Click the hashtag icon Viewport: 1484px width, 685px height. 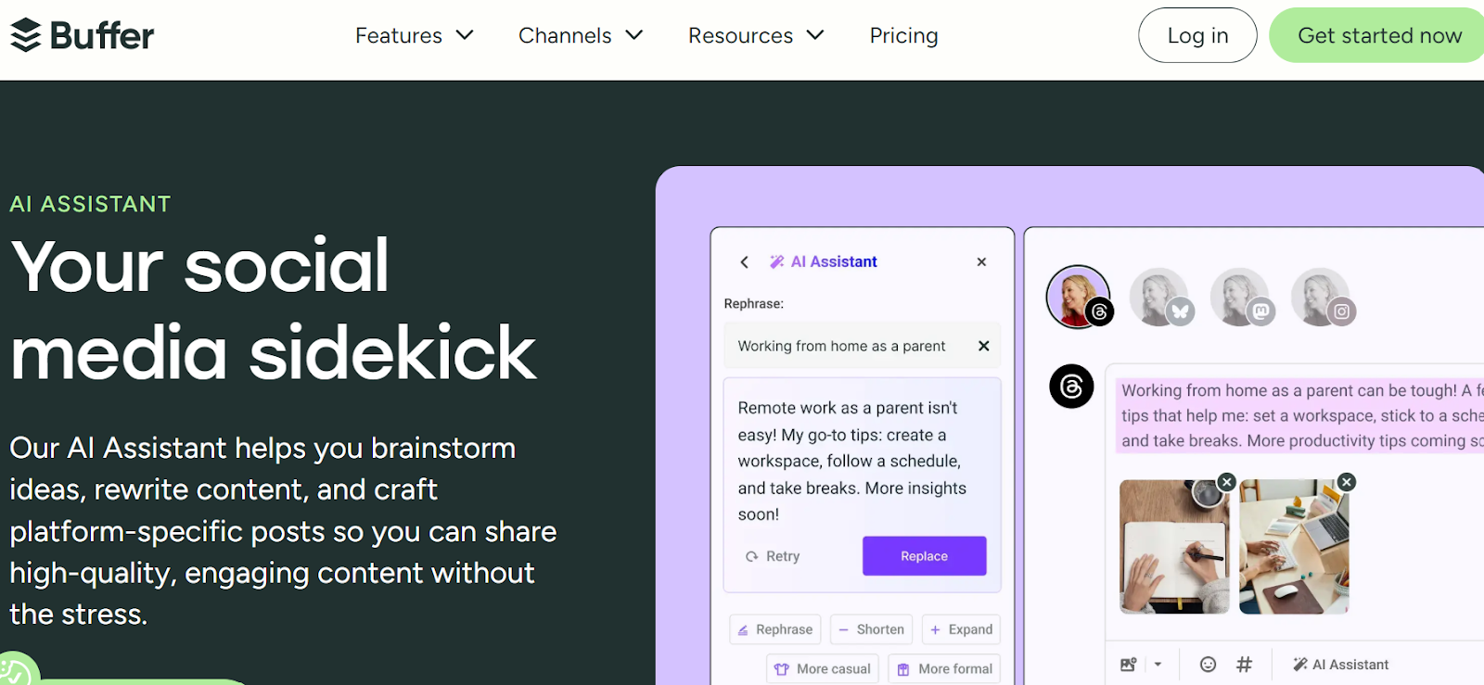pyautogui.click(x=1244, y=665)
